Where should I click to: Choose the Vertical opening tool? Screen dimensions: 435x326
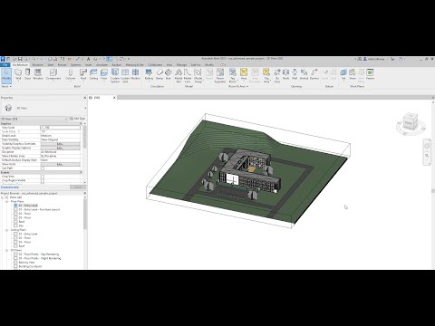[x=304, y=74]
